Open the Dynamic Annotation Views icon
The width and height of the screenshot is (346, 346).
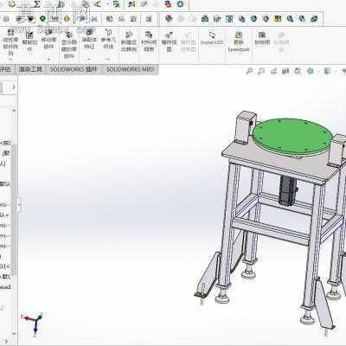[298, 71]
